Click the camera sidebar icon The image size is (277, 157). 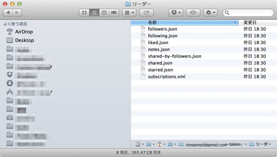pyautogui.click(x=10, y=117)
